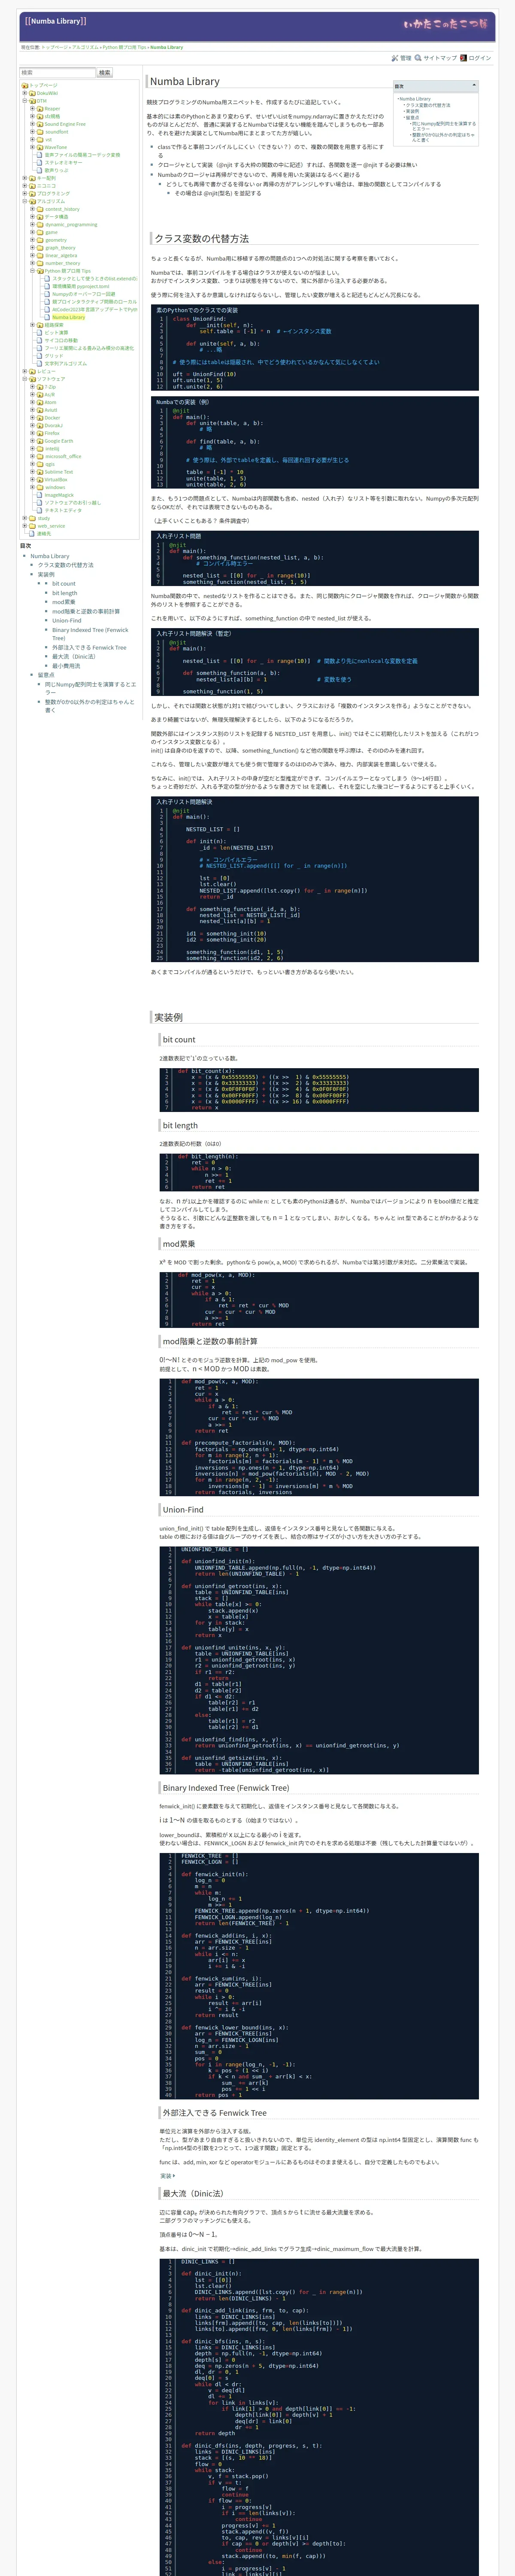Image resolution: width=515 pixels, height=2576 pixels.
Task: Collapse the DTM folder node
Action: [x=25, y=101]
